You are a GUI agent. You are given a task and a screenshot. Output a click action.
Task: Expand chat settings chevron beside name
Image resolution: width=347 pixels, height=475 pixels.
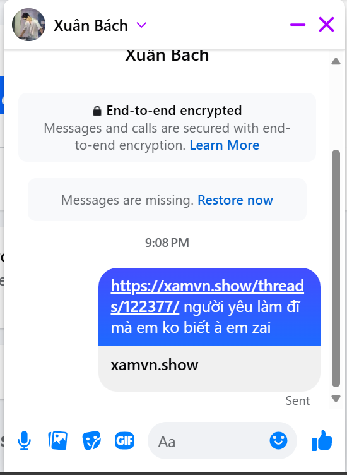click(x=141, y=25)
